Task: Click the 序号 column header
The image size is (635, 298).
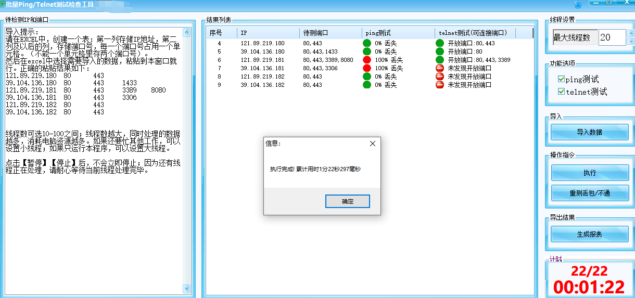Action: point(222,33)
